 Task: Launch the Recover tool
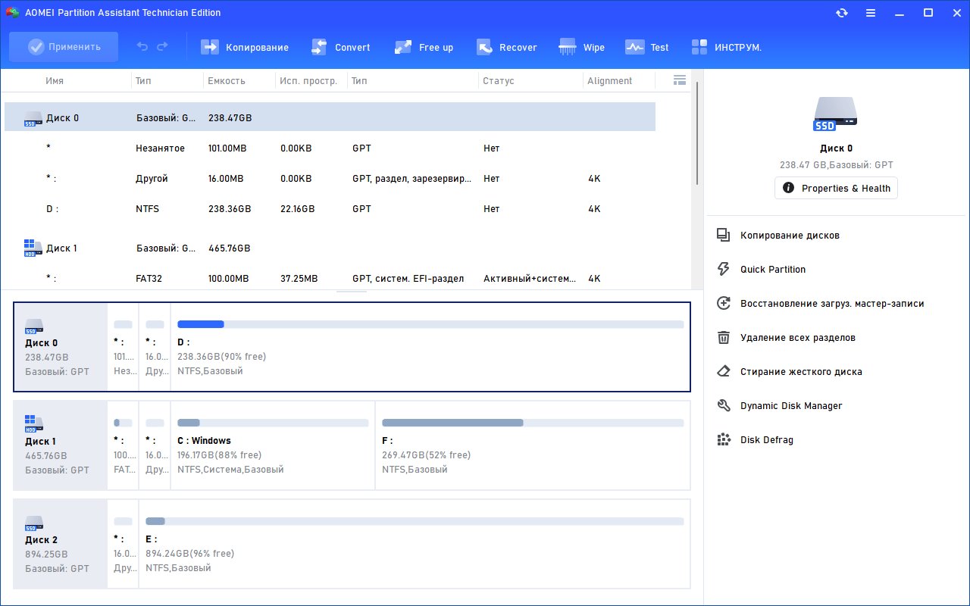point(506,47)
